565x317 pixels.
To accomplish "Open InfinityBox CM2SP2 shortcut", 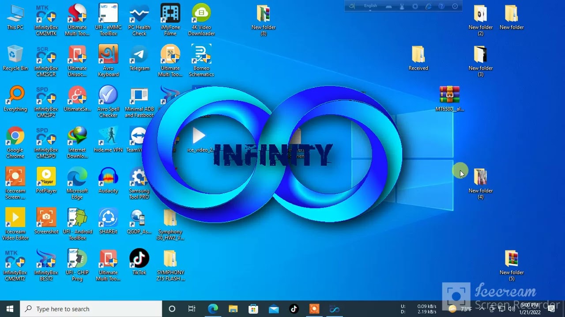I will click(x=46, y=102).
